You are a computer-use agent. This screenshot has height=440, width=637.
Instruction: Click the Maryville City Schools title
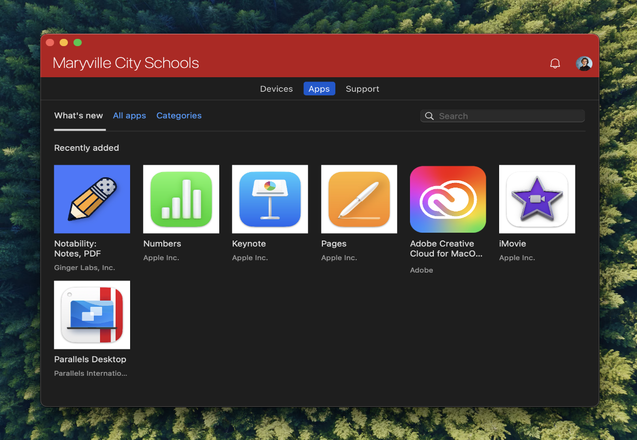pos(126,63)
